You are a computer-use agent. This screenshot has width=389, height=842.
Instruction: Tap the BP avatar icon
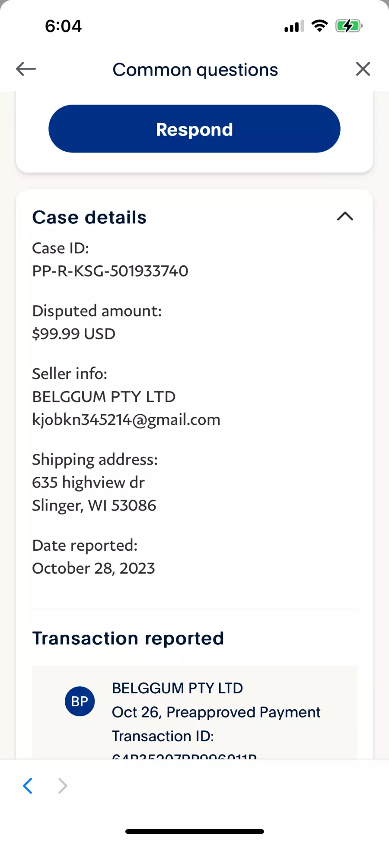tap(80, 701)
